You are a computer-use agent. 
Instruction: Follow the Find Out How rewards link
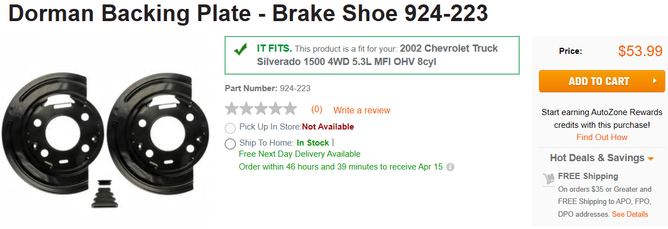[602, 137]
